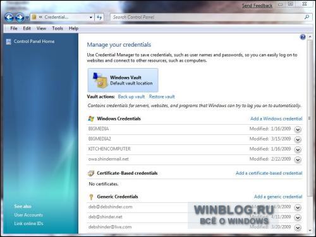Click Add a certificate-based credential
Image resolution: width=316 pixels, height=237 pixels.
coord(269,173)
